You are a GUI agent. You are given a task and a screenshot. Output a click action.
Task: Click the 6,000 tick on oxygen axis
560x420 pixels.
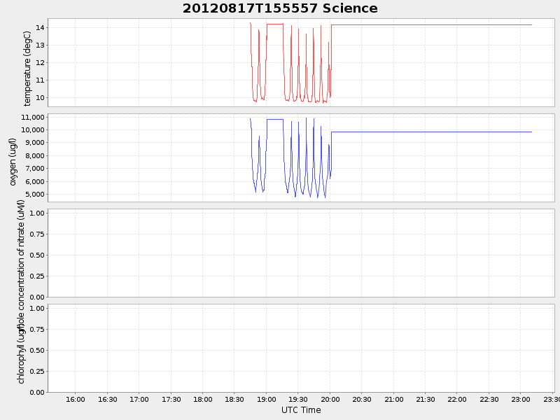point(34,182)
